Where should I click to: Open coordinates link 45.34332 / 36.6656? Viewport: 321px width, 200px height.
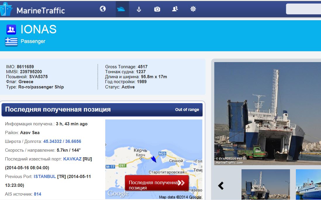point(62,141)
